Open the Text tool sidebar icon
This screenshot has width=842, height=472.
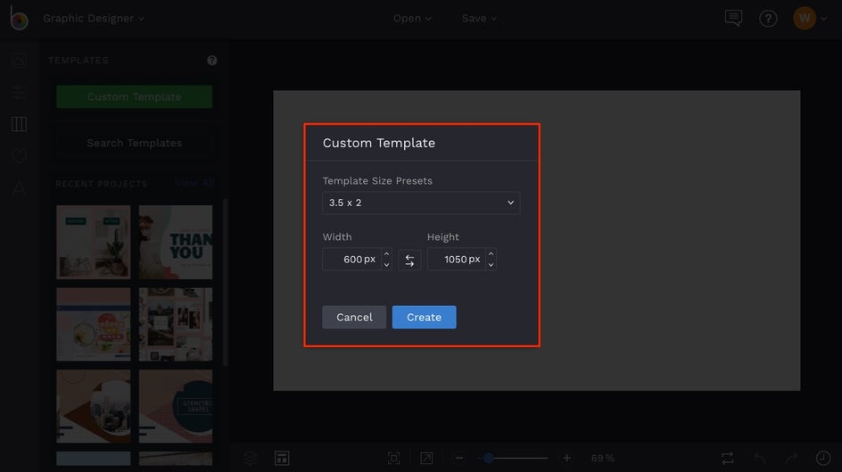click(19, 187)
